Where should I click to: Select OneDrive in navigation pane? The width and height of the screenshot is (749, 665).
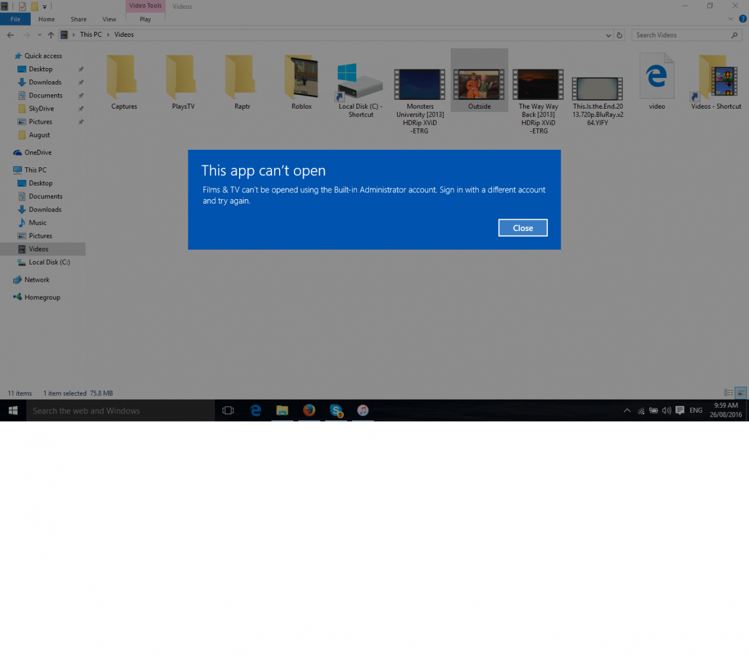point(38,152)
